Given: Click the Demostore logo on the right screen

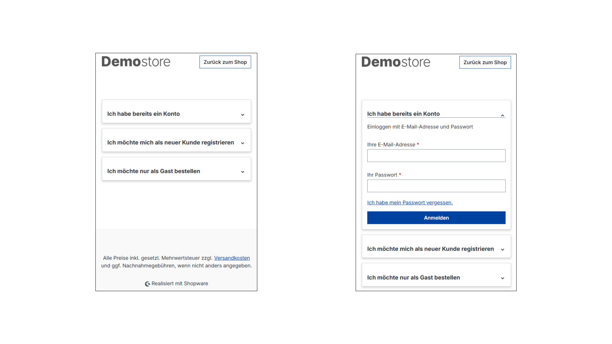Looking at the screenshot, I should 396,62.
